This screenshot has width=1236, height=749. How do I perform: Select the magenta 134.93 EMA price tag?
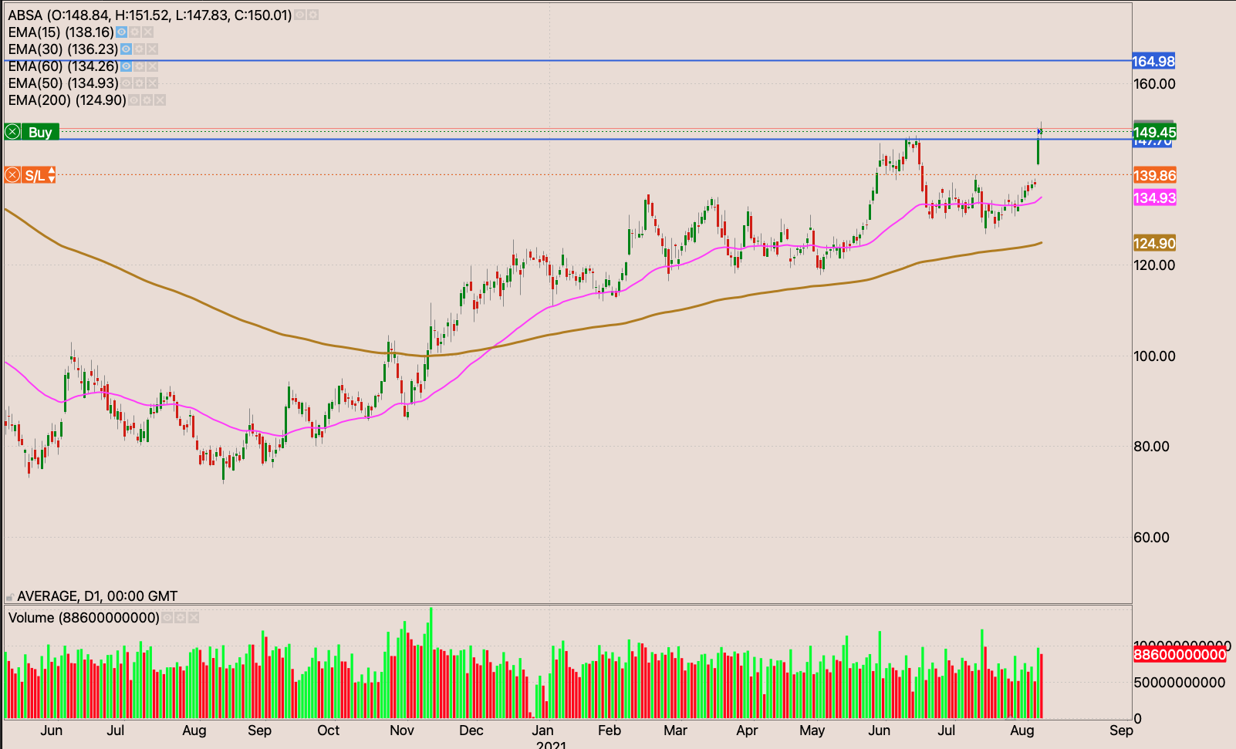click(x=1154, y=197)
